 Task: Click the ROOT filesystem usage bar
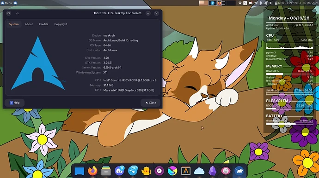click(289, 109)
